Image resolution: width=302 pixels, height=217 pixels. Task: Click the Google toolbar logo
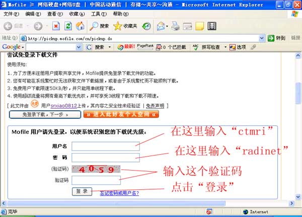tap(12, 47)
